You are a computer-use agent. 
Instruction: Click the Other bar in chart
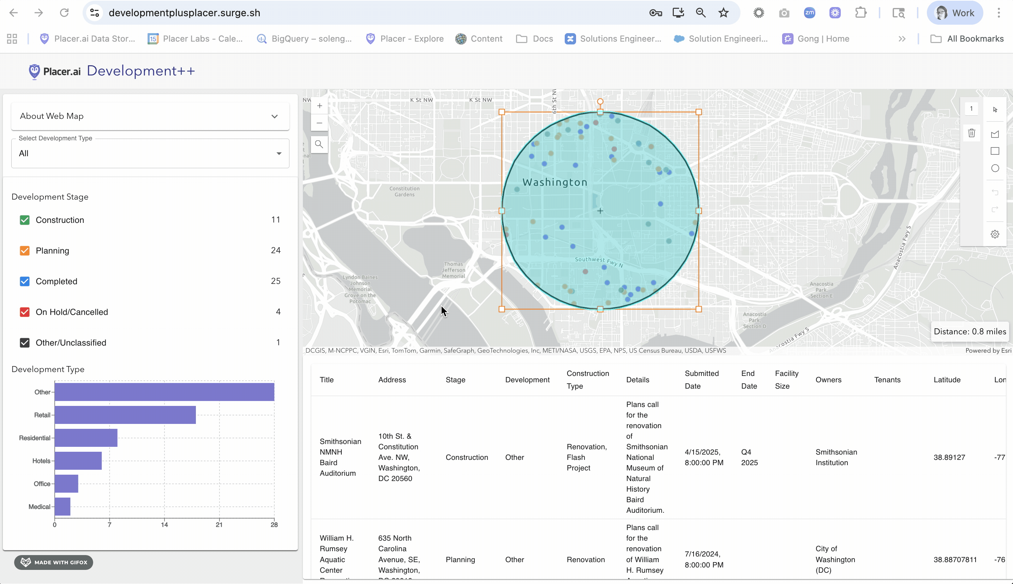click(164, 392)
